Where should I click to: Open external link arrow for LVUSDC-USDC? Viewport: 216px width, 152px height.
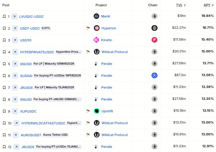[14, 17]
